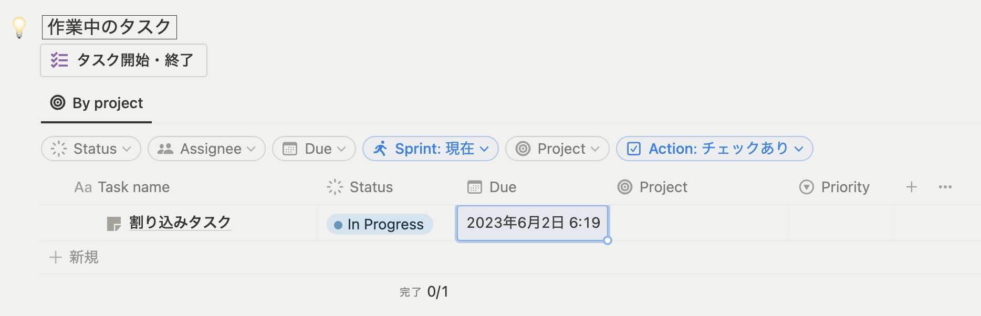Switch to the By project tab
The height and width of the screenshot is (316, 981).
pyautogui.click(x=97, y=103)
